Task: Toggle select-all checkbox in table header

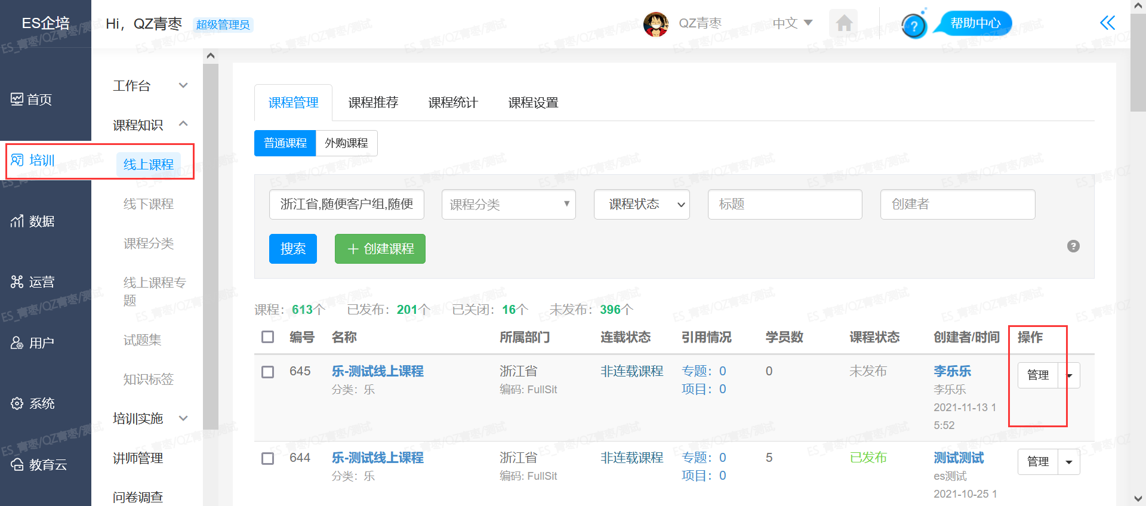Action: (x=268, y=337)
